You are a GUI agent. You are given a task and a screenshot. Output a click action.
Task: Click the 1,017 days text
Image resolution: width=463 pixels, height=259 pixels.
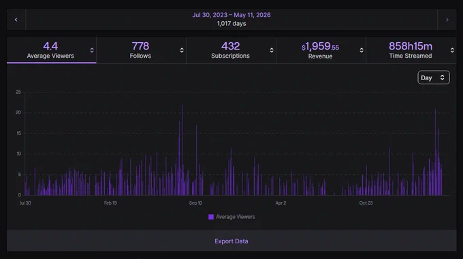pos(231,24)
